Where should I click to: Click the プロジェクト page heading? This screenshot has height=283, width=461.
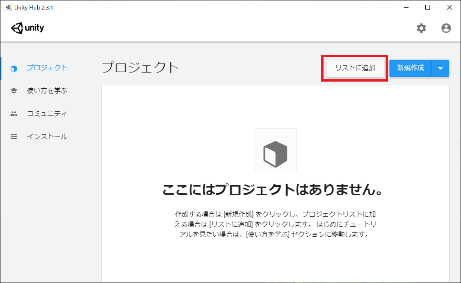[x=140, y=68]
